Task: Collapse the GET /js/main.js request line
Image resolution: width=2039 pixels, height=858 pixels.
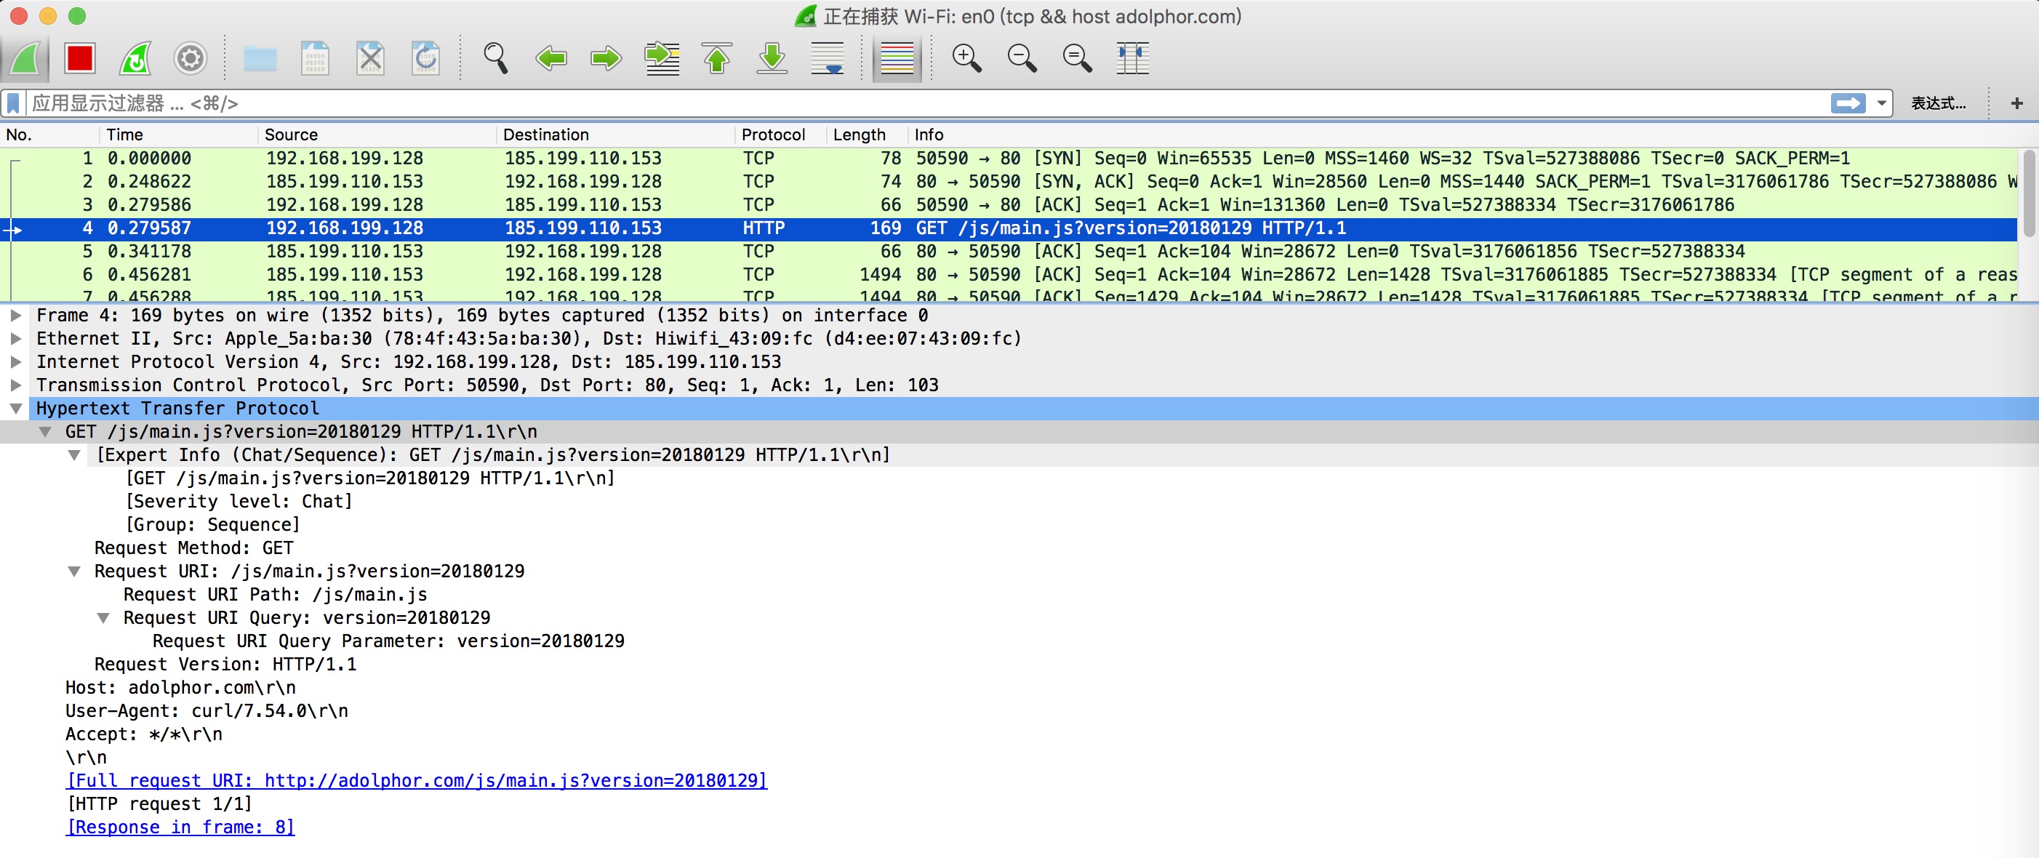Action: click(x=45, y=432)
